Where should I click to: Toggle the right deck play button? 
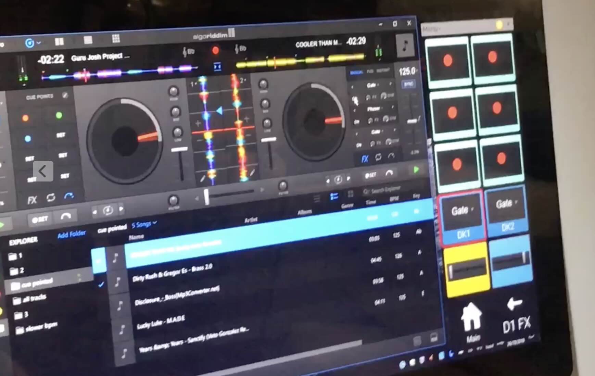coord(416,170)
